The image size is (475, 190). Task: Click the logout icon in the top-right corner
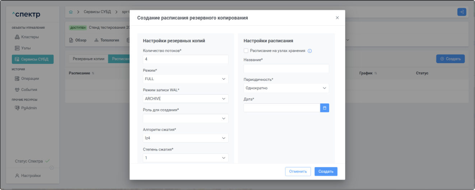[462, 12]
